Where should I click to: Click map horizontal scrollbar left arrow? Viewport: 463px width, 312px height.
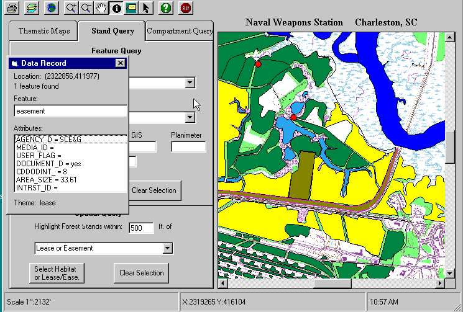[223, 283]
